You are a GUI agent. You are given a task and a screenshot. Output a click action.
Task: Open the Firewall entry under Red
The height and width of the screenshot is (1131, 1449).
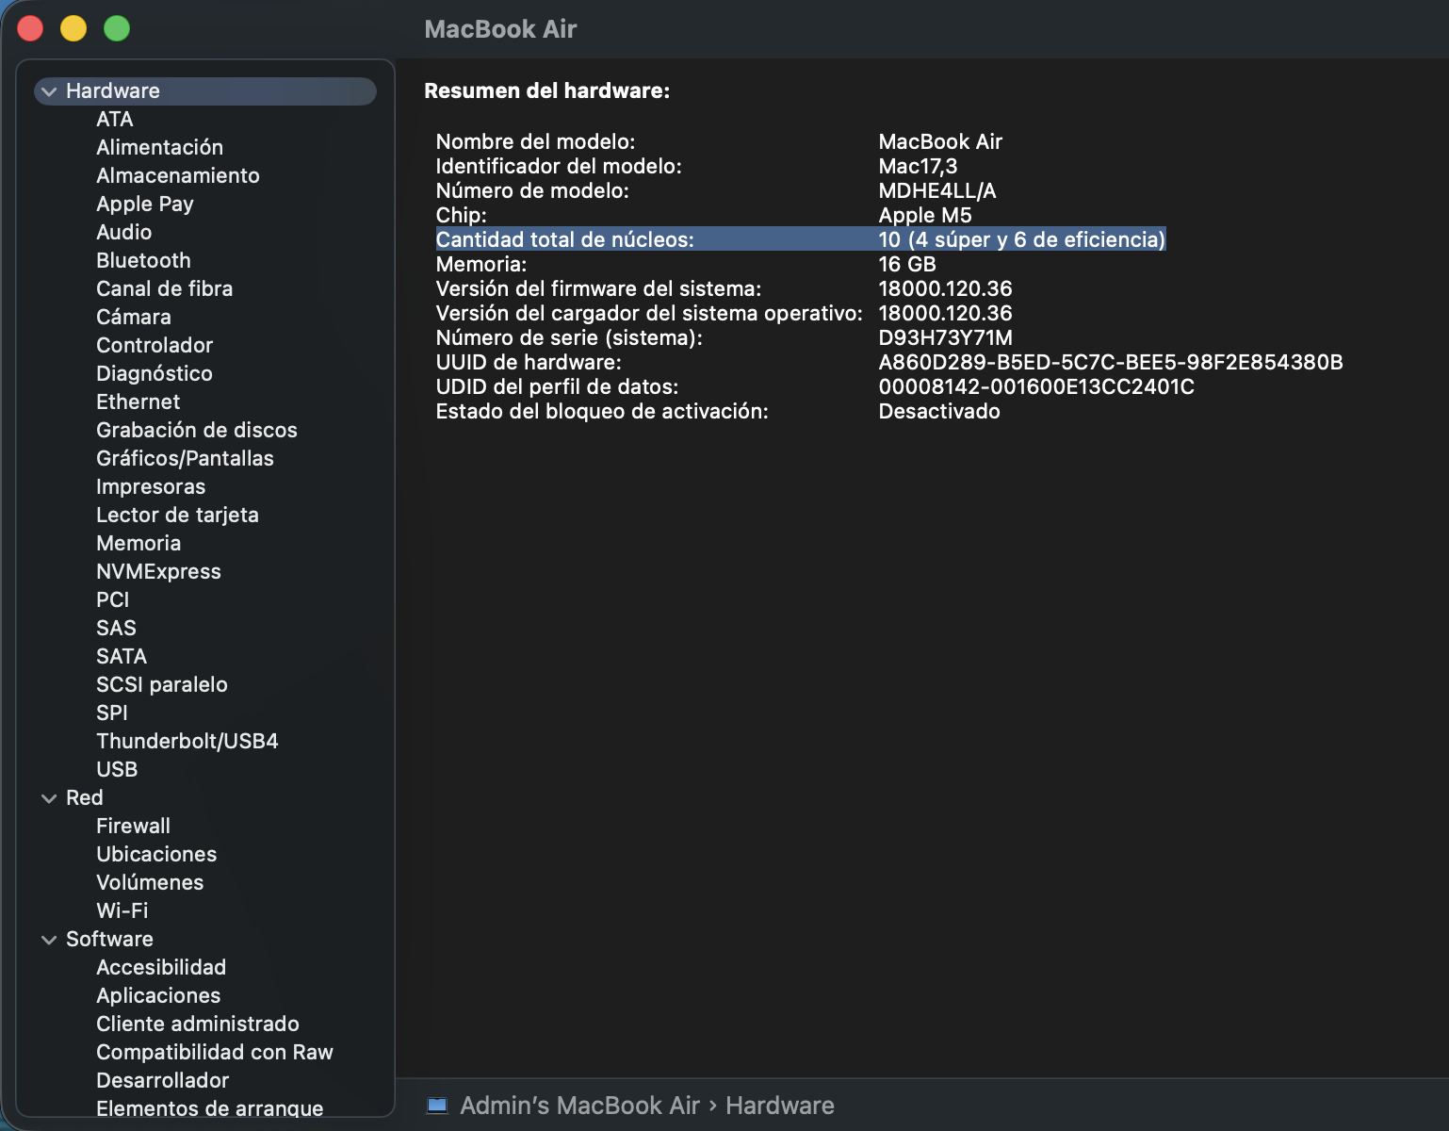pyautogui.click(x=133, y=826)
